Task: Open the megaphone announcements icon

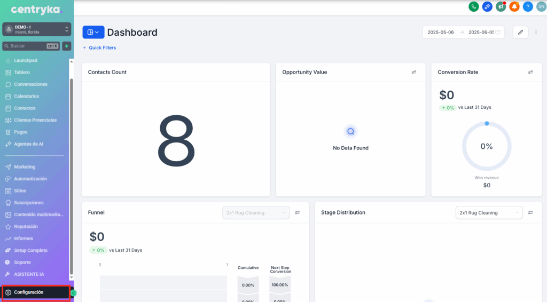Action: pos(501,7)
